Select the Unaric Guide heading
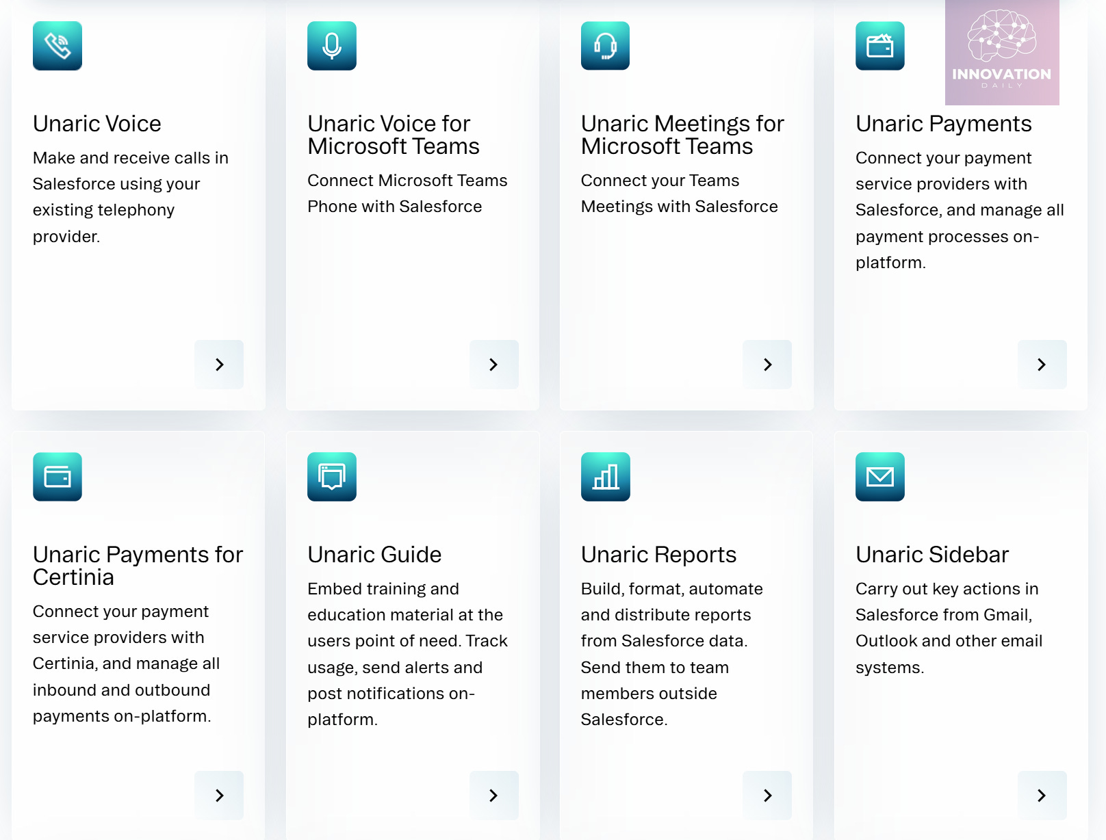 click(x=374, y=555)
